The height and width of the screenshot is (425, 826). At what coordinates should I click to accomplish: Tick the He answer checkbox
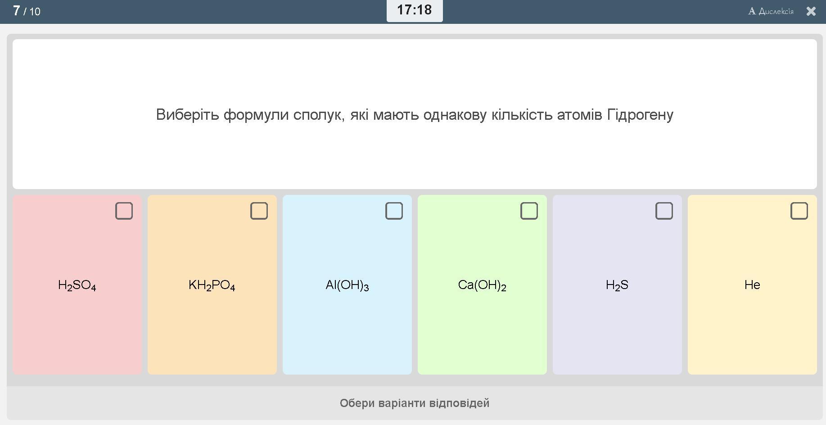pyautogui.click(x=799, y=211)
